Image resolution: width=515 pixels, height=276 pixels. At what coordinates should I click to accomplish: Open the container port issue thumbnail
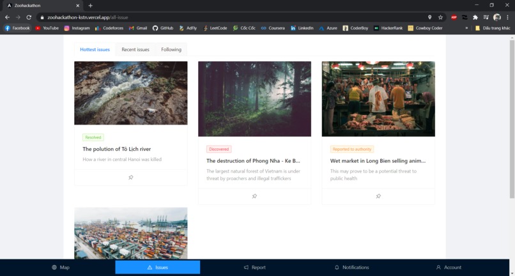point(131,233)
